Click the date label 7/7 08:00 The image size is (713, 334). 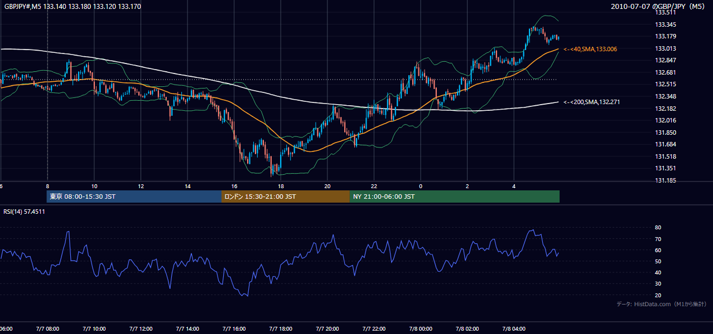47,329
